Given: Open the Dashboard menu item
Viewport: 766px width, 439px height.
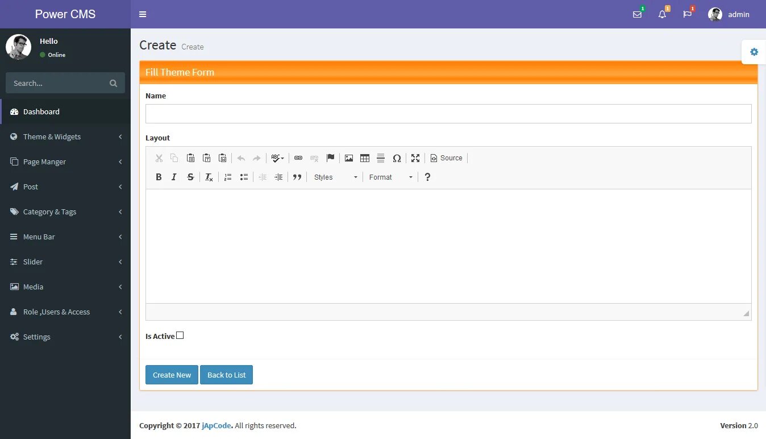Looking at the screenshot, I should click(65, 111).
